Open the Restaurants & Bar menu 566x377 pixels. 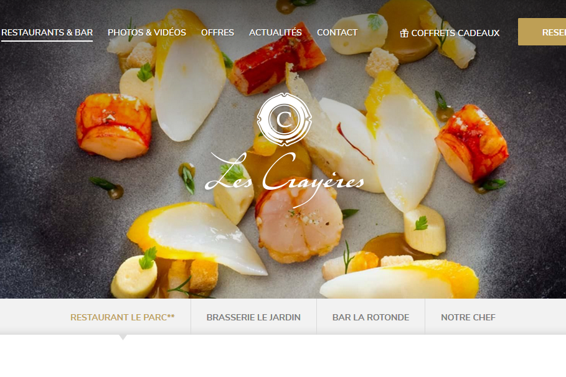(47, 32)
